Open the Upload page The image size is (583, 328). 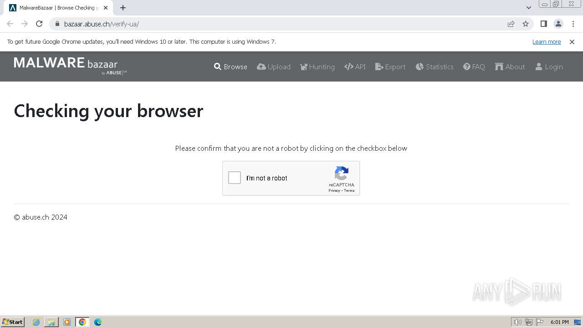pyautogui.click(x=274, y=67)
